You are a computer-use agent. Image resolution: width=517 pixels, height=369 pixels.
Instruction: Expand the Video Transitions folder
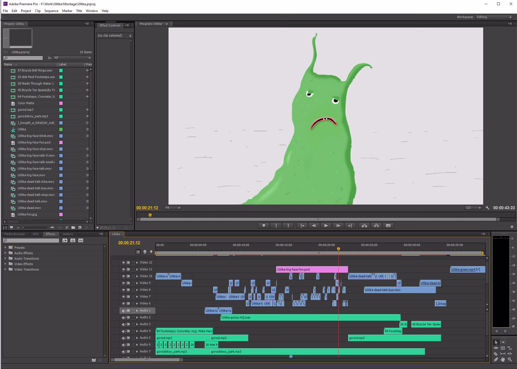click(5, 269)
